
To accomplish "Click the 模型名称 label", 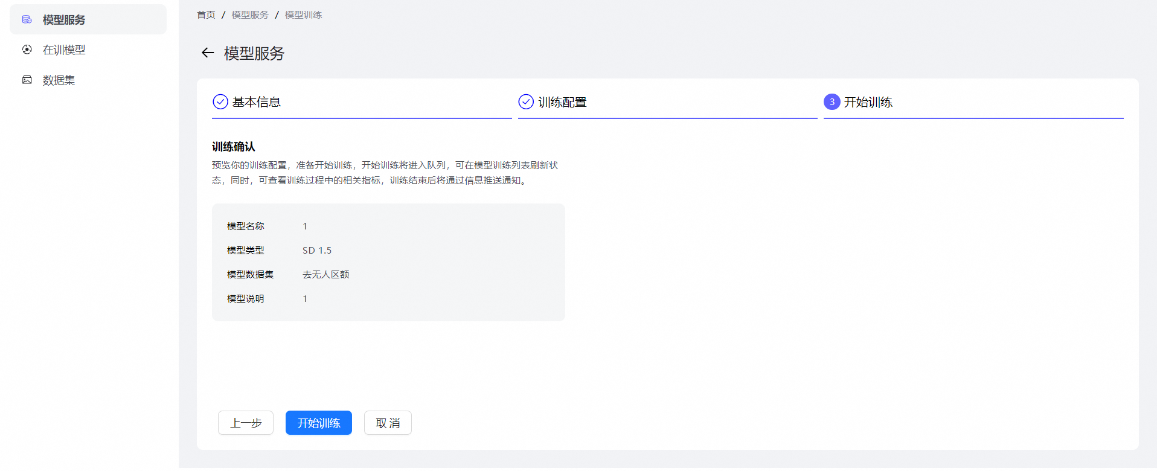I will [246, 226].
